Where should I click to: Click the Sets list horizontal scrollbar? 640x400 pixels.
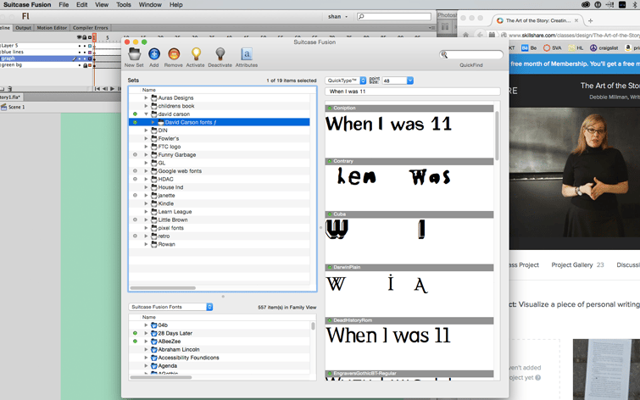(x=163, y=288)
